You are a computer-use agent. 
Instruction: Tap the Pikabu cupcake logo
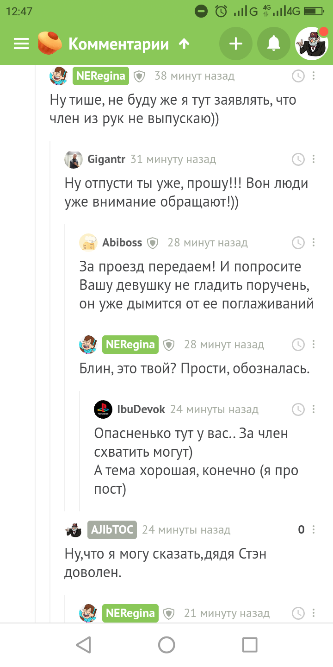pyautogui.click(x=50, y=44)
